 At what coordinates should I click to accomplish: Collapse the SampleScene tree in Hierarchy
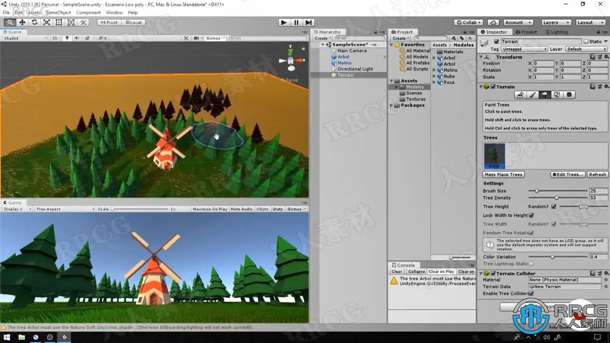[x=323, y=45]
